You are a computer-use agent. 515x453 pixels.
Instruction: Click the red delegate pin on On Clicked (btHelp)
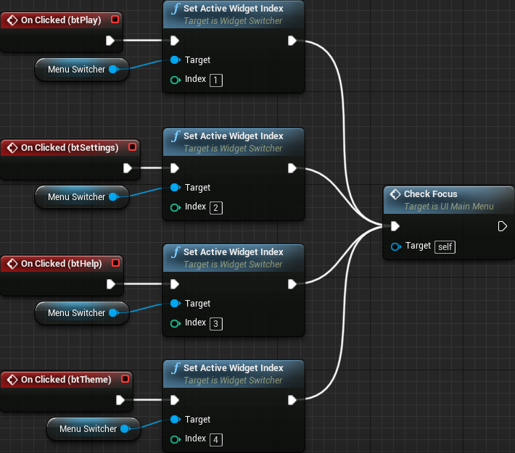click(x=115, y=262)
